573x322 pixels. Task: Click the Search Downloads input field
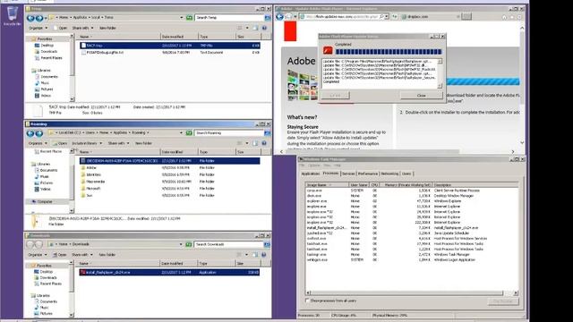tap(229, 244)
